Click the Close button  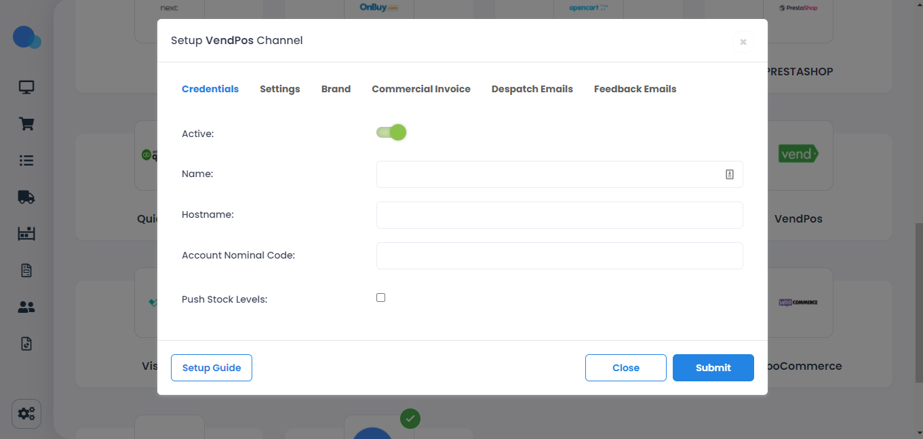626,368
